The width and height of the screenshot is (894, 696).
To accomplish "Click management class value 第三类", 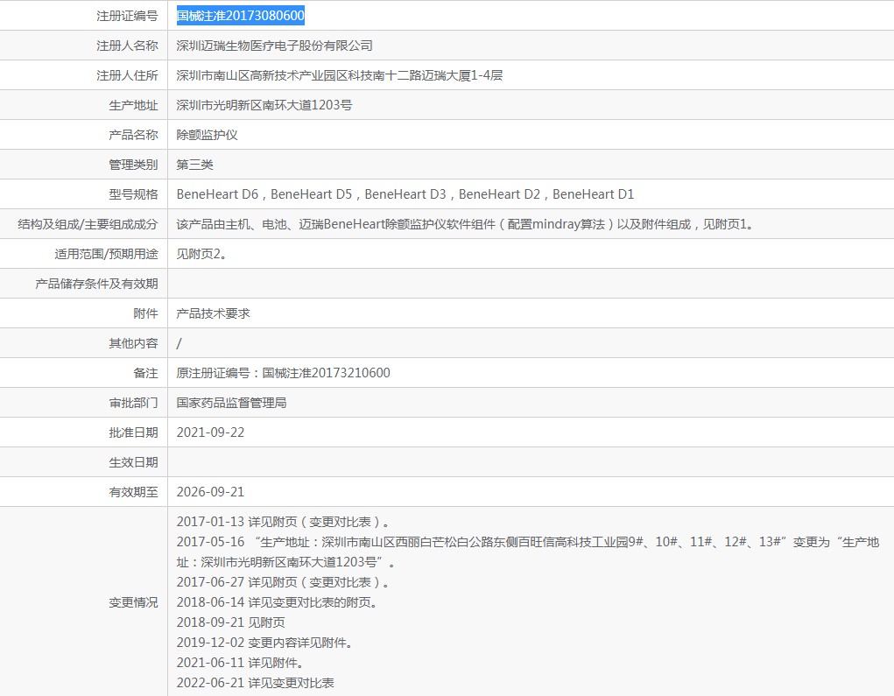I will 194,165.
